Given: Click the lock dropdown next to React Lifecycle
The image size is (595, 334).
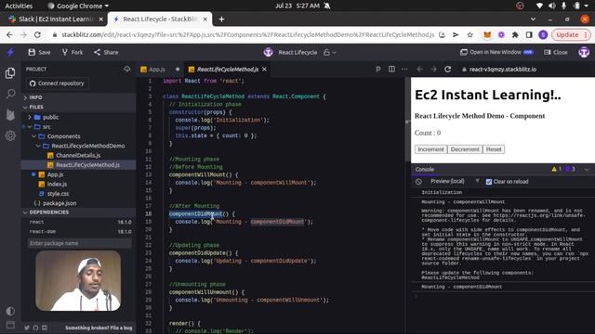Looking at the screenshot, I should (330, 52).
